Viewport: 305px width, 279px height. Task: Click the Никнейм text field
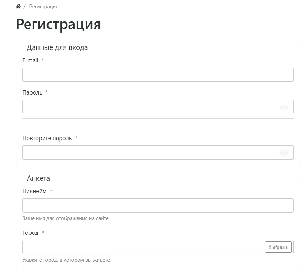(158, 205)
